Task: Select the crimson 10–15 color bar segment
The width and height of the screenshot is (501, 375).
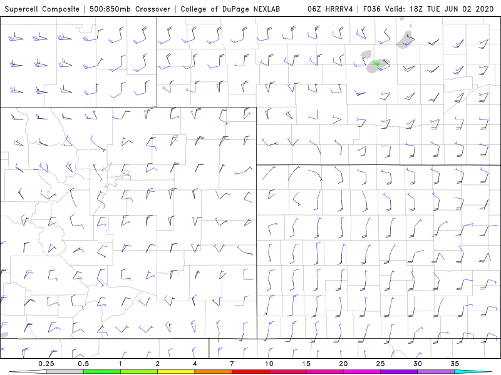Action: 287,372
